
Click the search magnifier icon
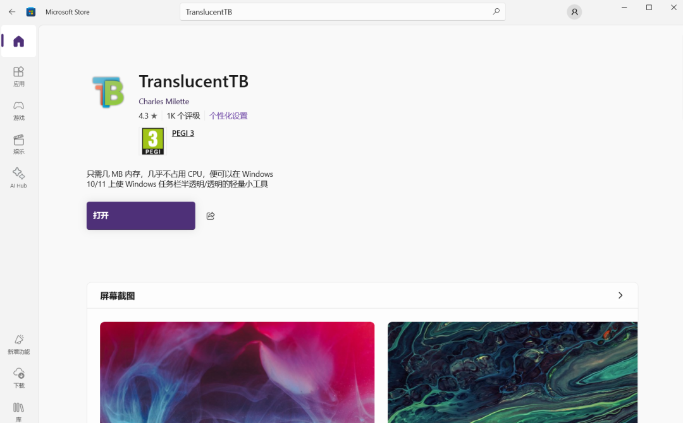496,12
